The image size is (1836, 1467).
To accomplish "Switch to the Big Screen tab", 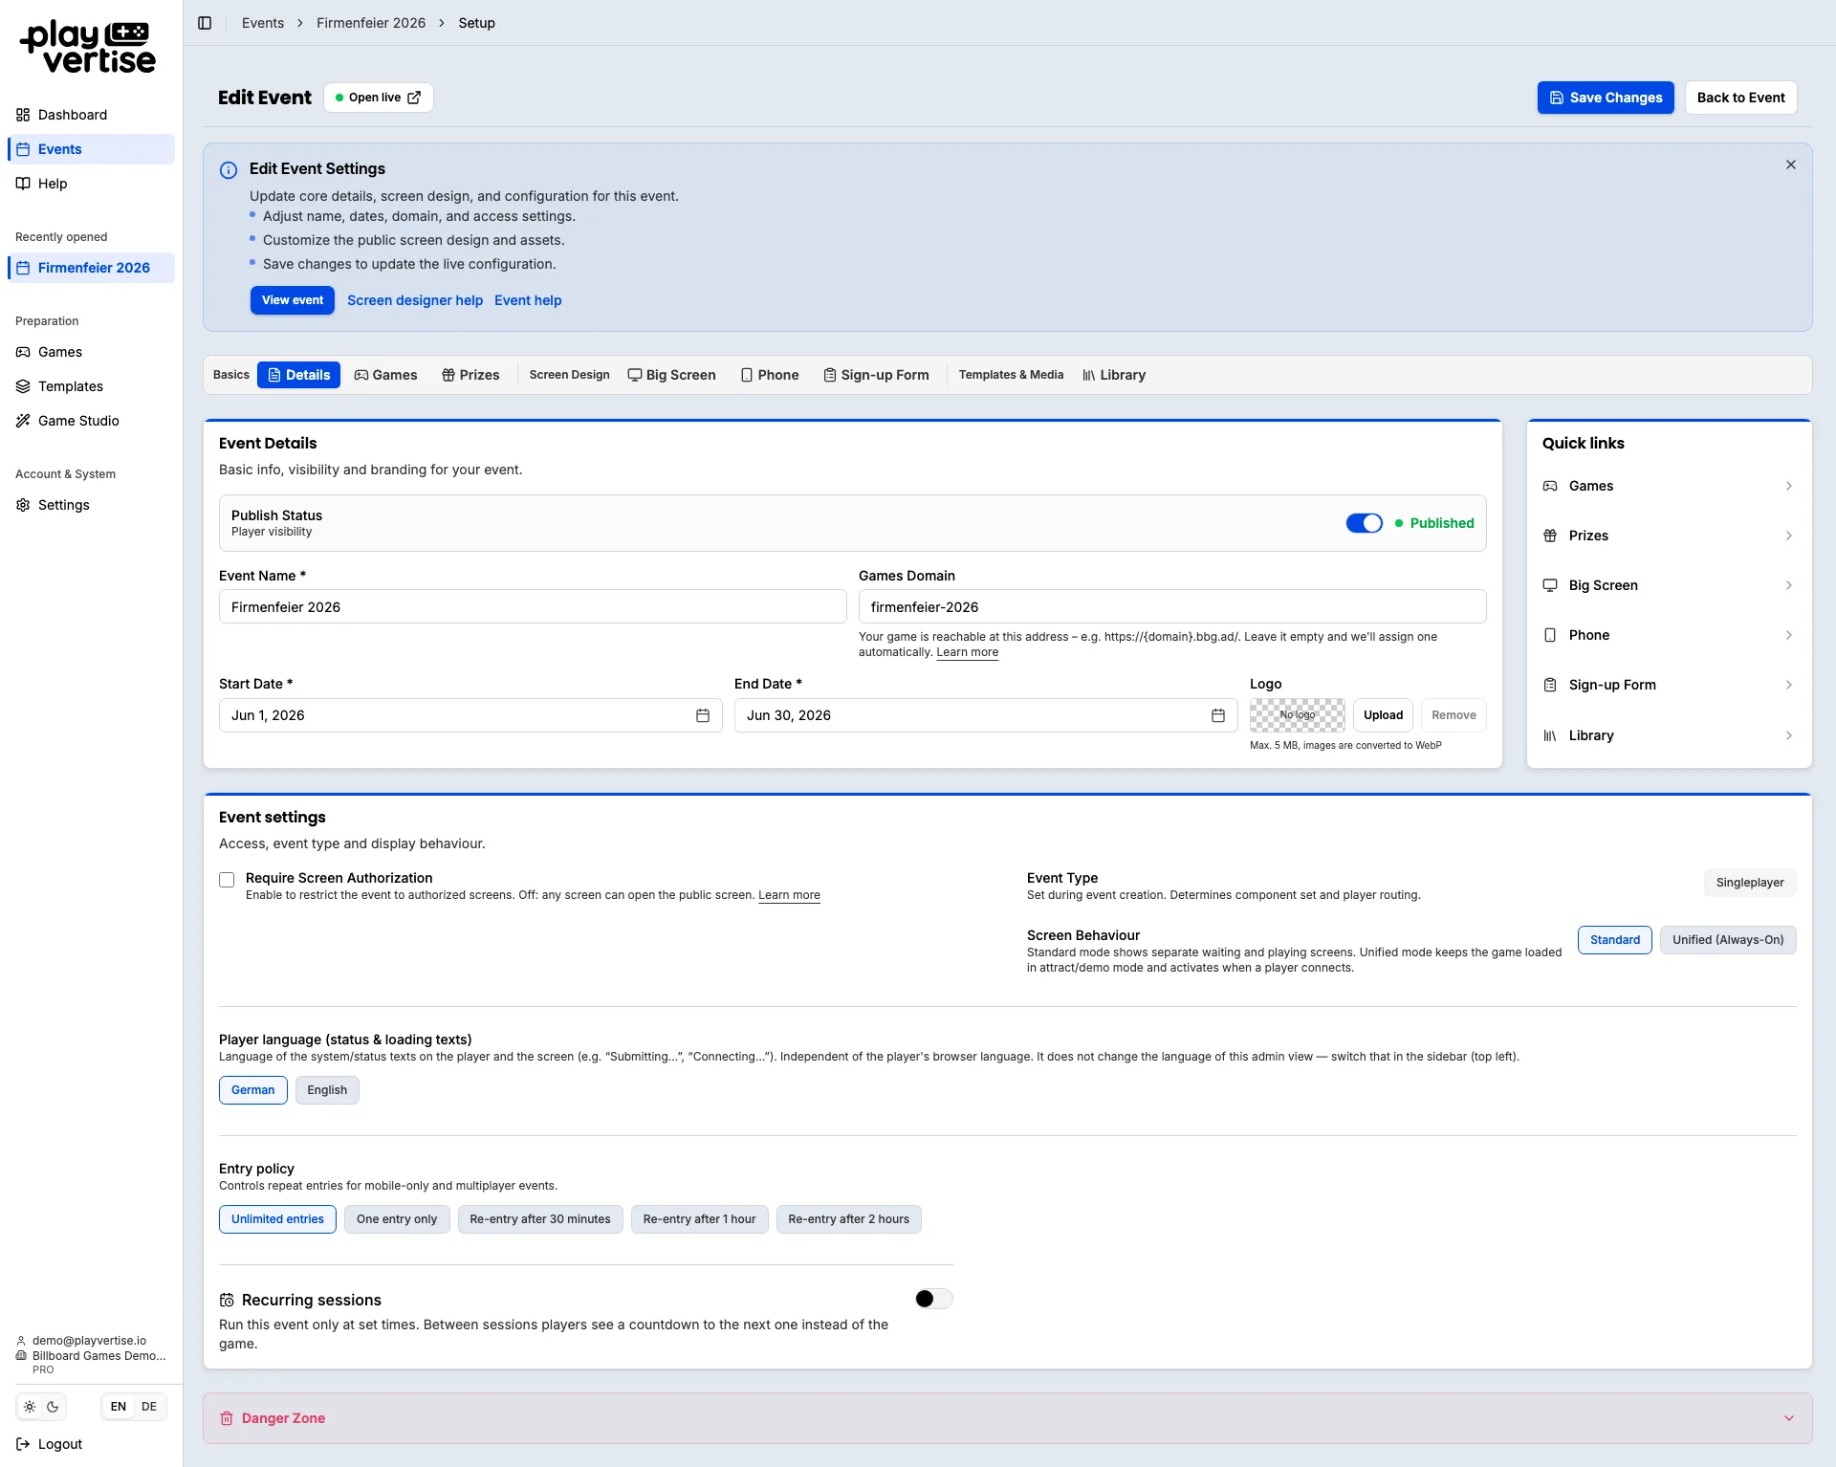I will 671,375.
